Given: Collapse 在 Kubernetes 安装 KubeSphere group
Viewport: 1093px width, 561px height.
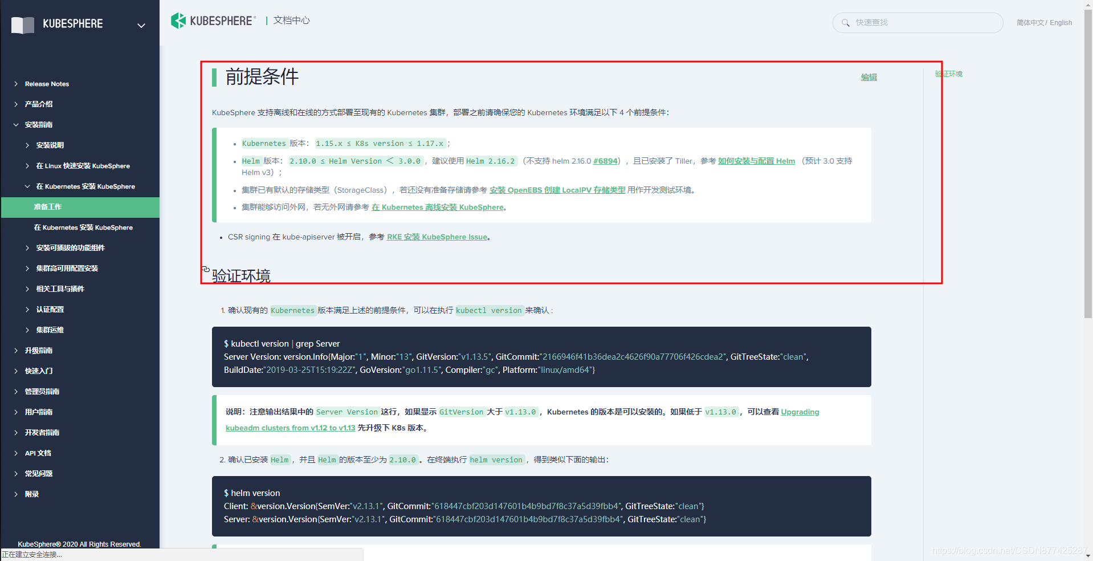Looking at the screenshot, I should click(85, 186).
